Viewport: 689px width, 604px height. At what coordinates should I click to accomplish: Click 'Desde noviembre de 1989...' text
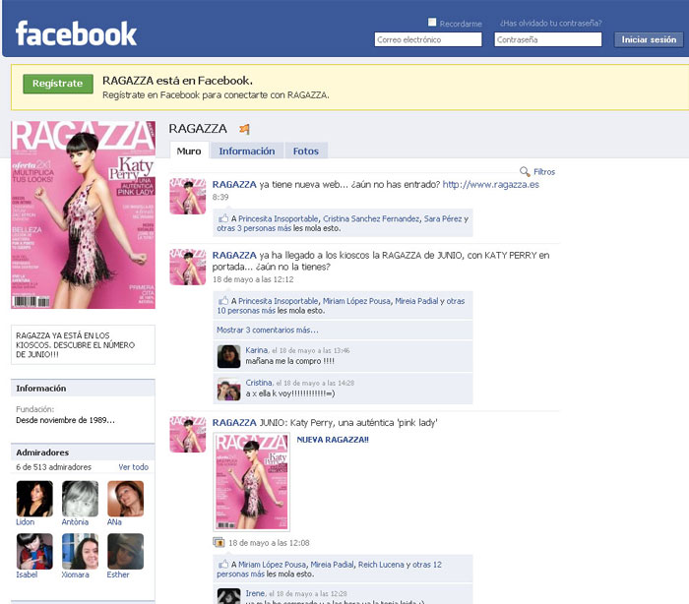click(x=66, y=420)
